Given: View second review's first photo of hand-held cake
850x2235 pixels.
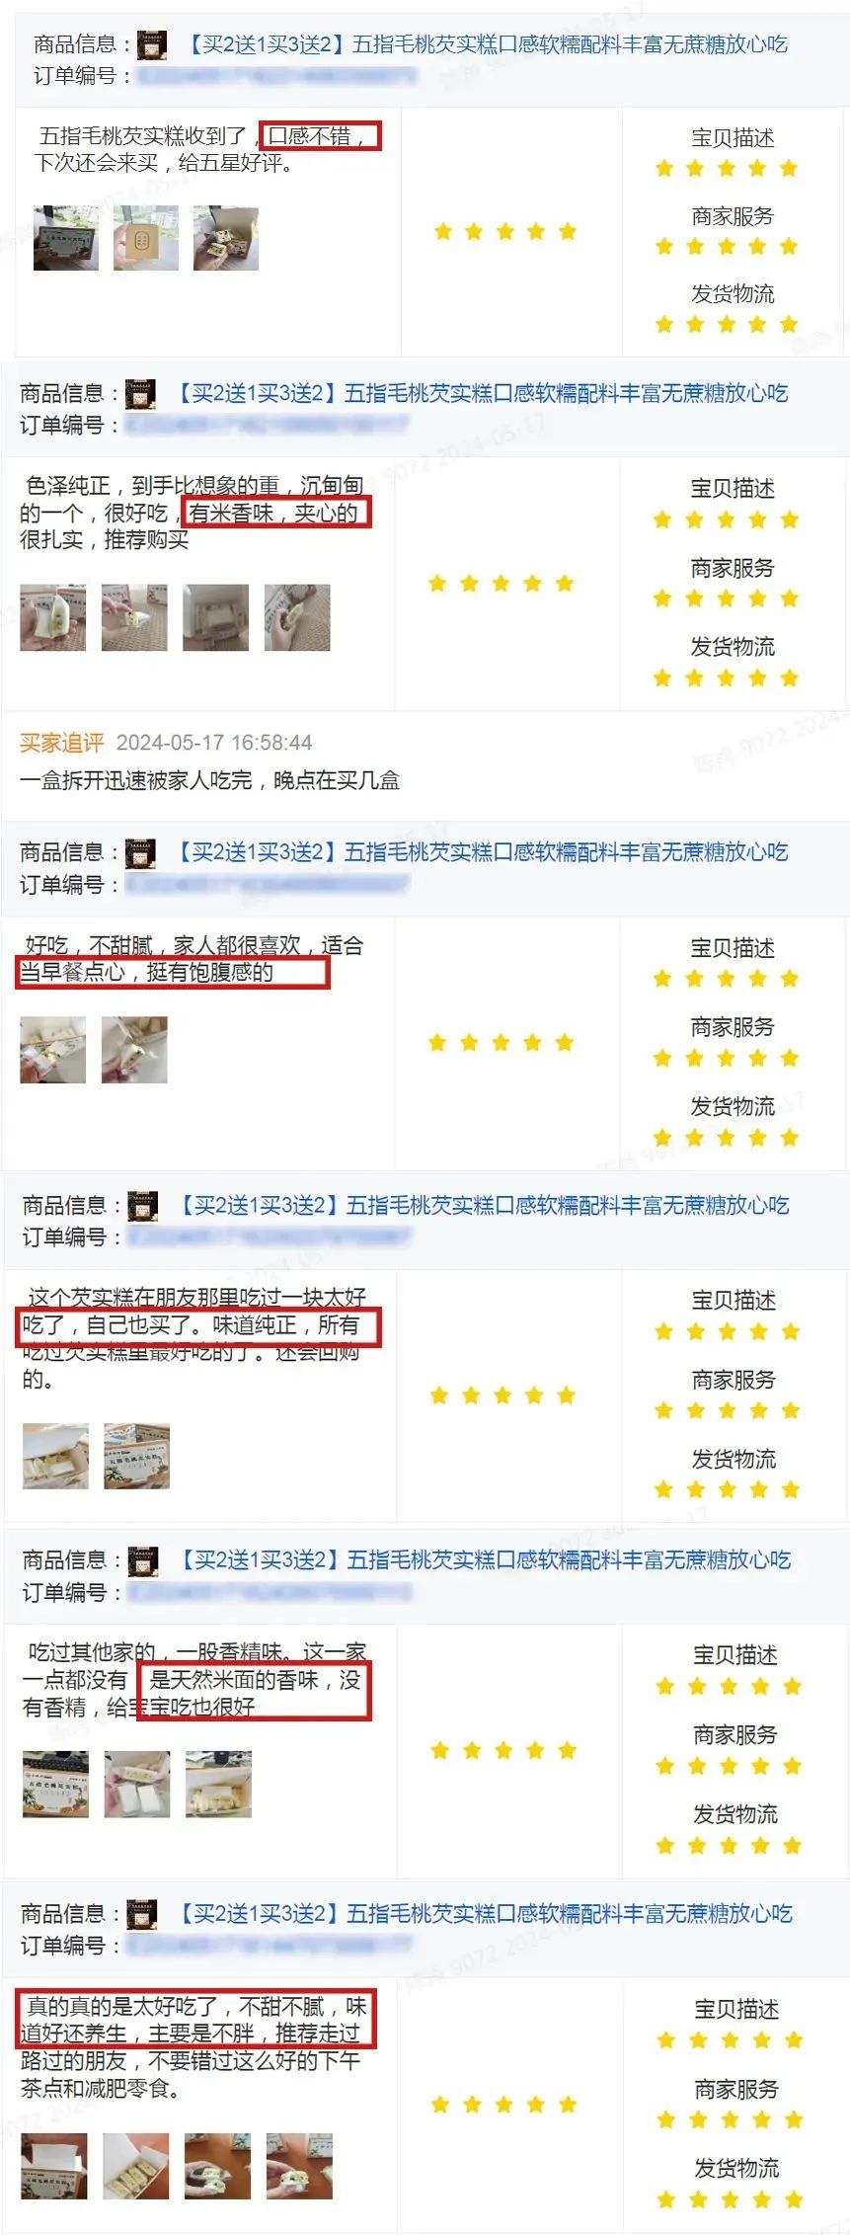Looking at the screenshot, I should pyautogui.click(x=52, y=617).
